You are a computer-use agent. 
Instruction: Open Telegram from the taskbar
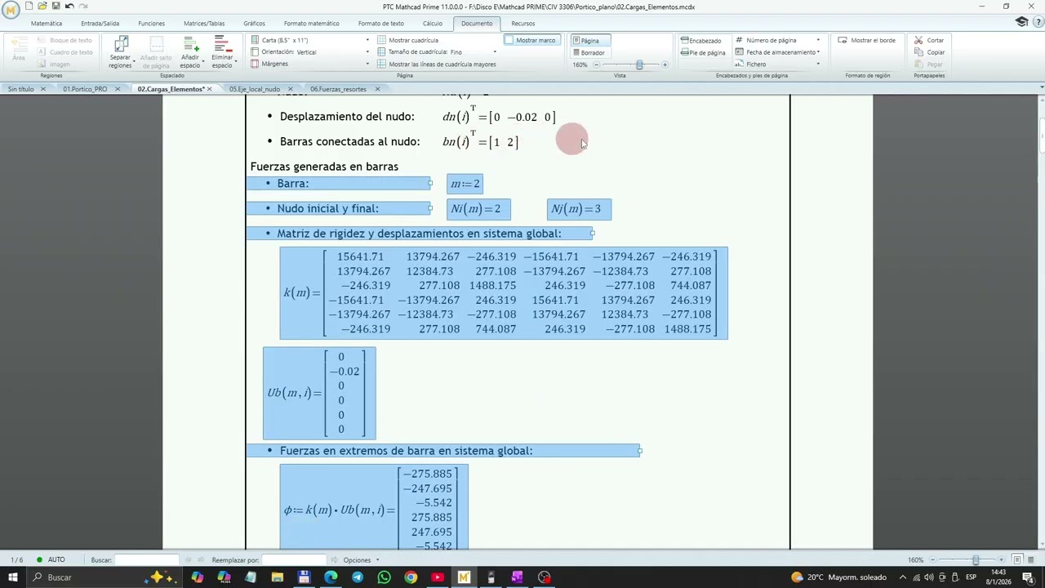[357, 577]
